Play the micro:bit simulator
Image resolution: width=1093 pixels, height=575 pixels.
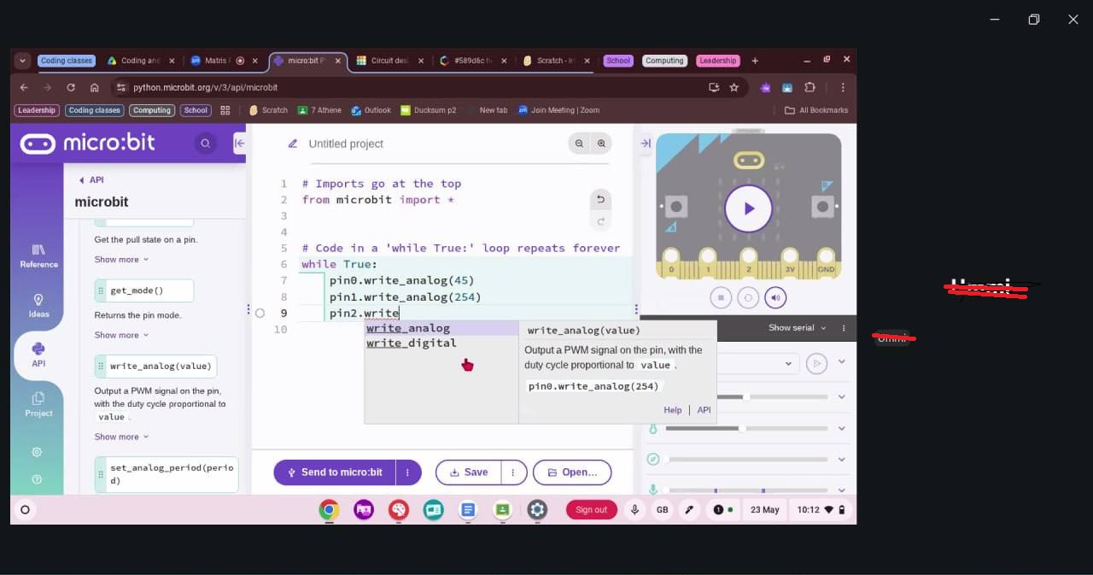[x=749, y=208]
